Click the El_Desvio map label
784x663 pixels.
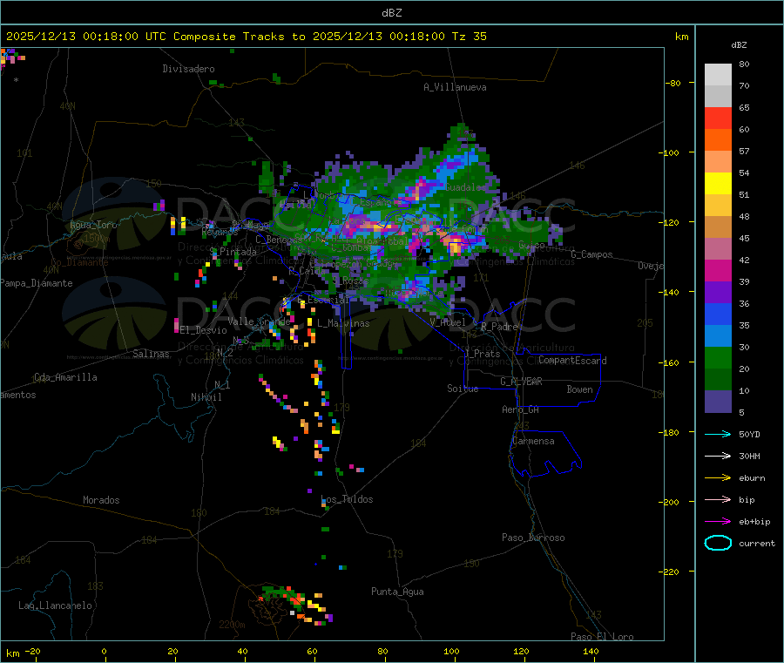tap(204, 330)
